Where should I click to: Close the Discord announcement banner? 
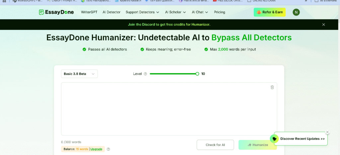[324, 25]
